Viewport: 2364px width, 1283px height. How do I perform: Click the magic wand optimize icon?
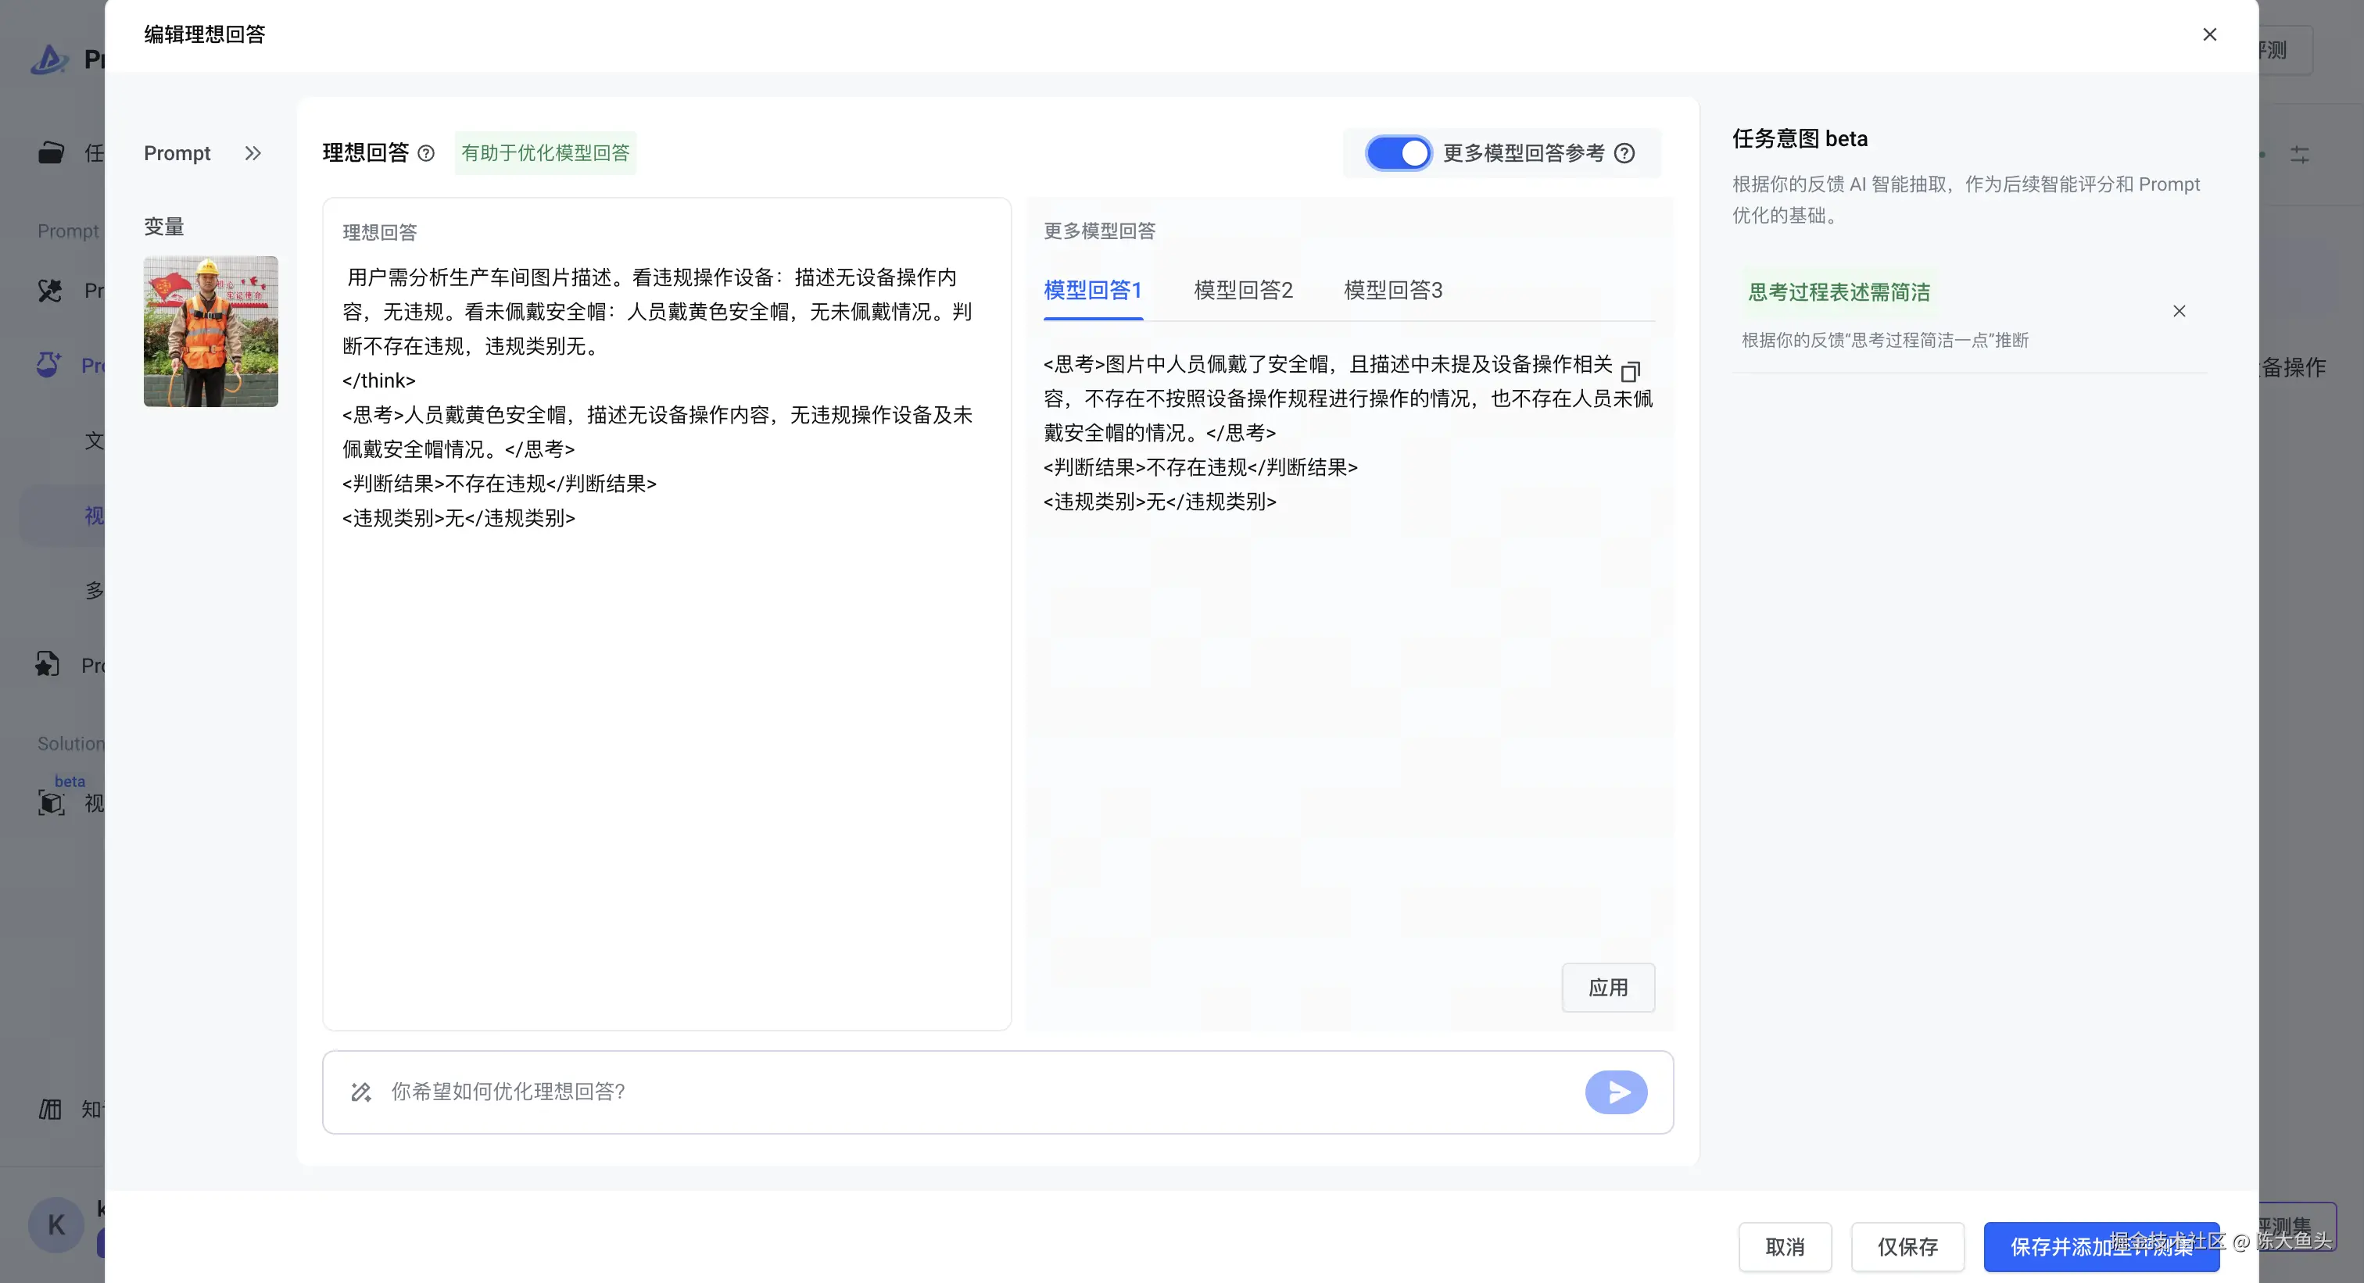pos(360,1092)
